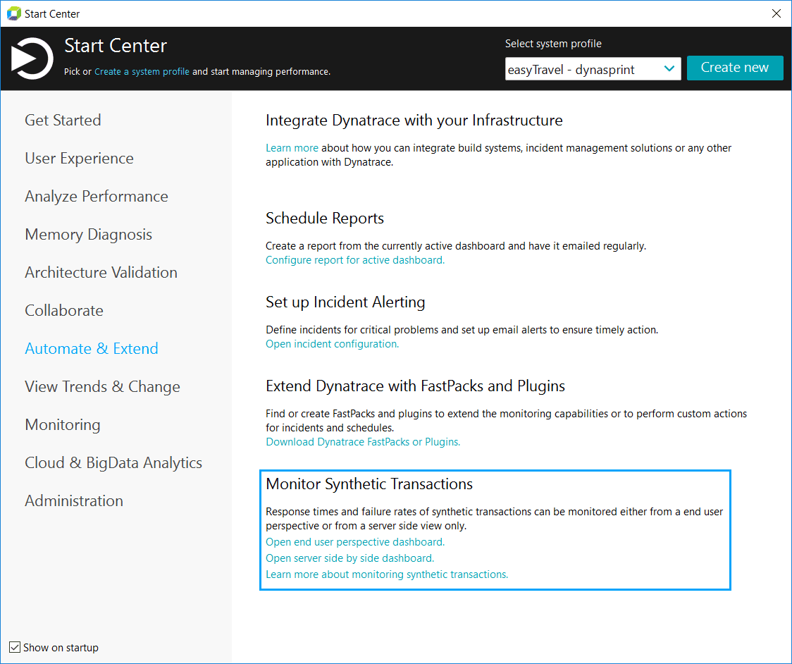Open end user perspective dashboard link
This screenshot has width=792, height=664.
tap(355, 542)
